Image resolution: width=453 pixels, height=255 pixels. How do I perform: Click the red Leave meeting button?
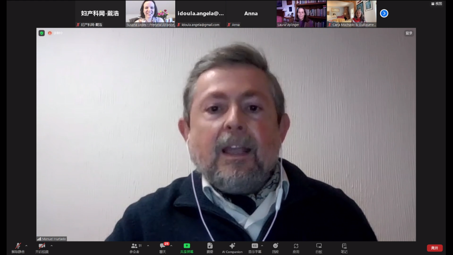[x=434, y=248]
